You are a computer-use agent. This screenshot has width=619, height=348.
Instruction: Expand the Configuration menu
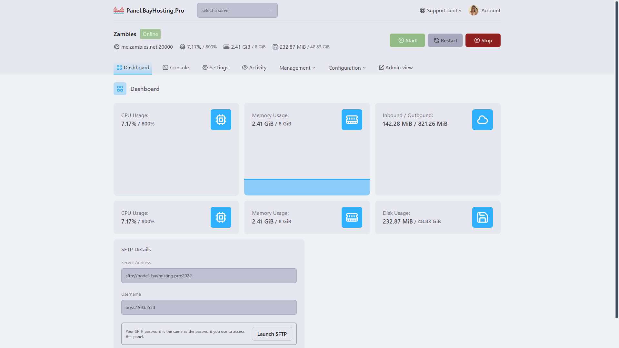[x=347, y=68]
